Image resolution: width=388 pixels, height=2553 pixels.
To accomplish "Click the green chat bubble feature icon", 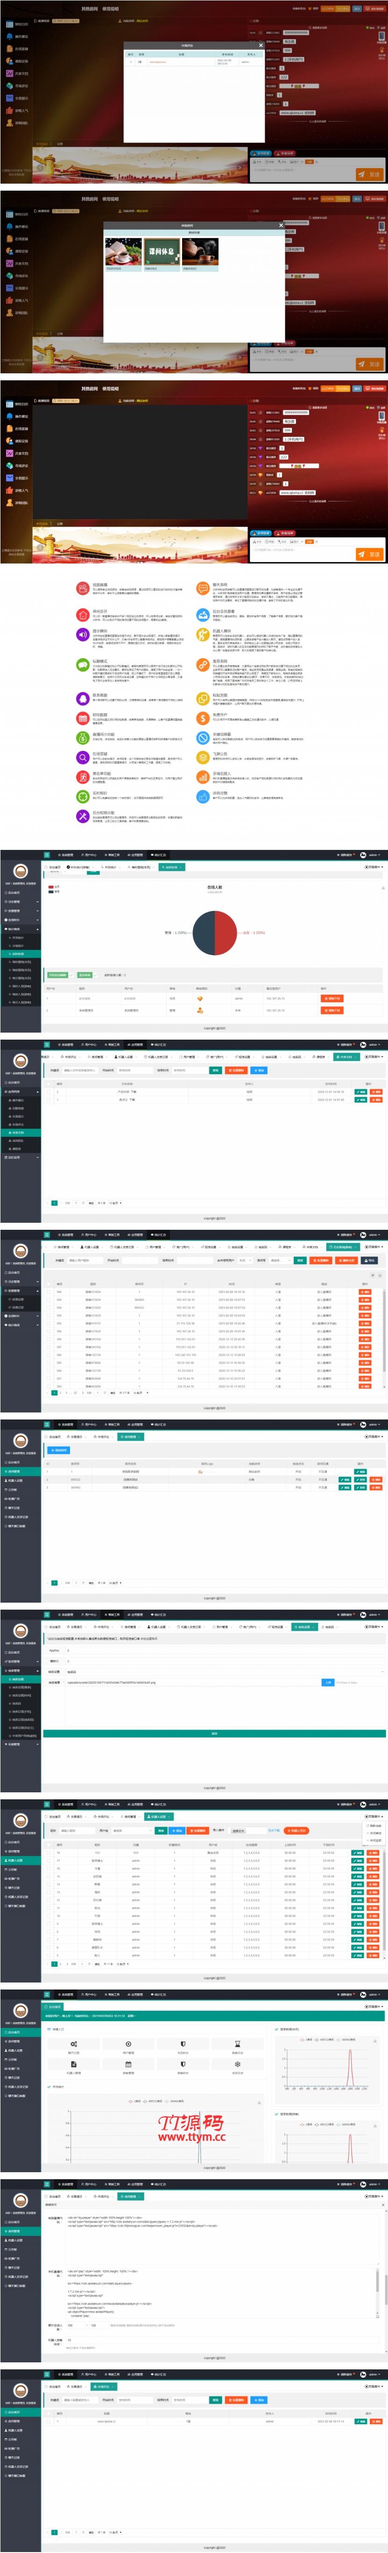I will 82,665.
